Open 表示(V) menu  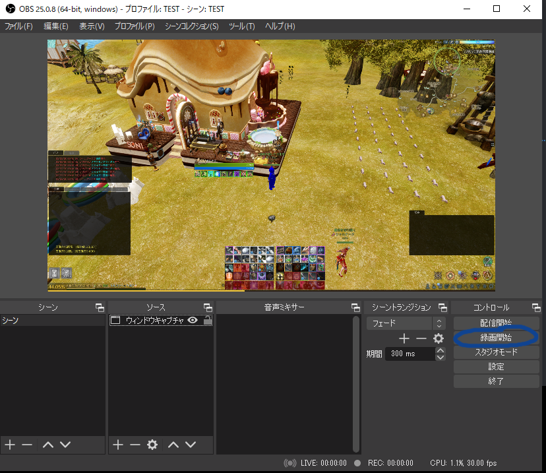tap(92, 26)
